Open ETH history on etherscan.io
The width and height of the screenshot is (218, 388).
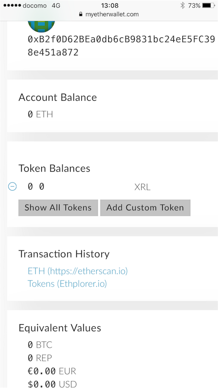pos(78,271)
